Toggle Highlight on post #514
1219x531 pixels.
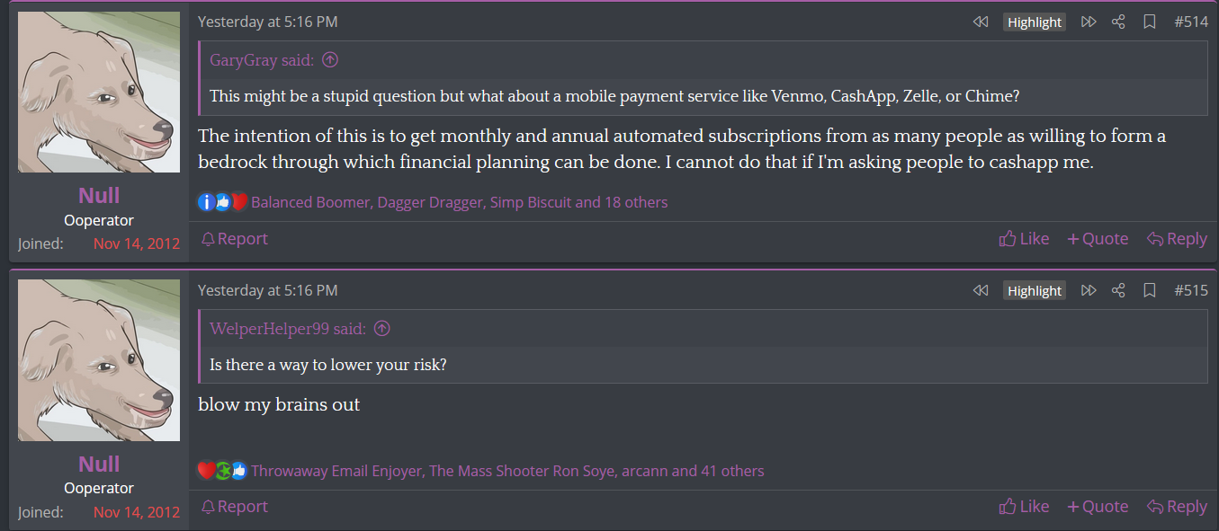pyautogui.click(x=1035, y=22)
